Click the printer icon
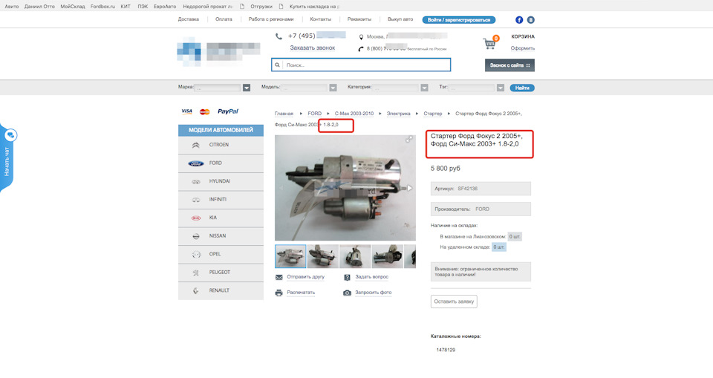 [279, 293]
